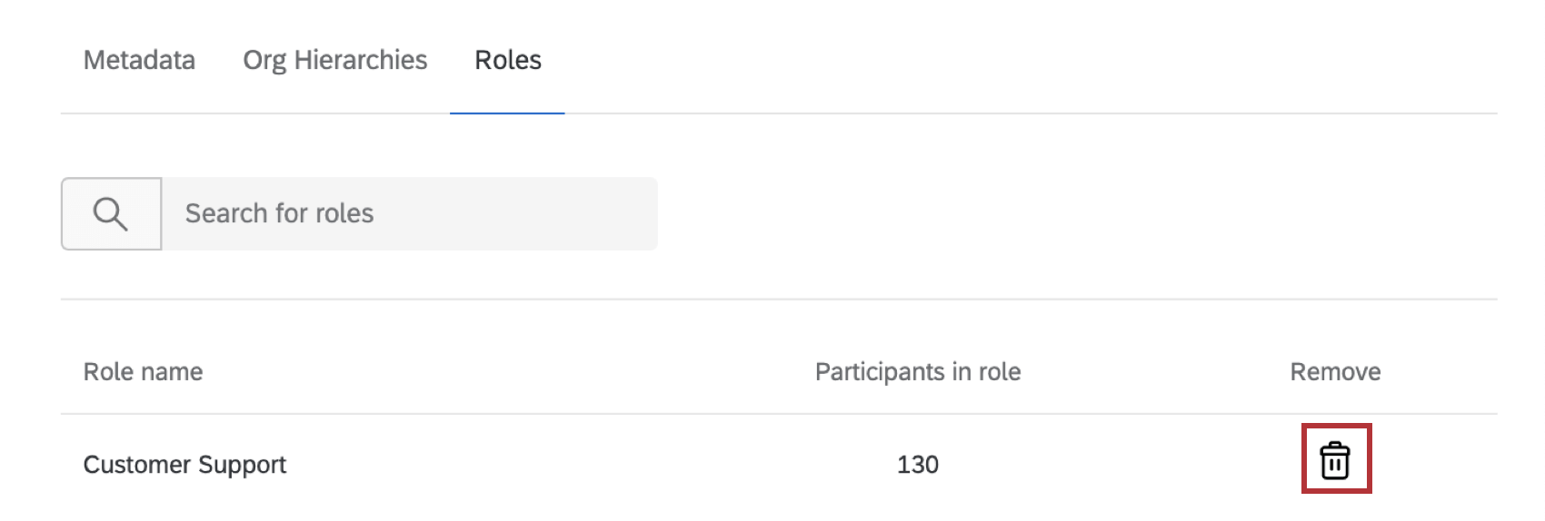This screenshot has height=521, width=1545.
Task: Click the Remove column header
Action: coord(1334,372)
